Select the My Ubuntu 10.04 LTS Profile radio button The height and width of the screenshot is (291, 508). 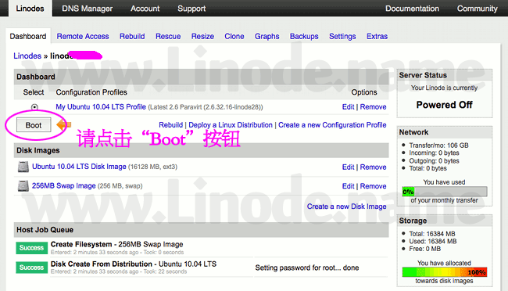pos(34,106)
